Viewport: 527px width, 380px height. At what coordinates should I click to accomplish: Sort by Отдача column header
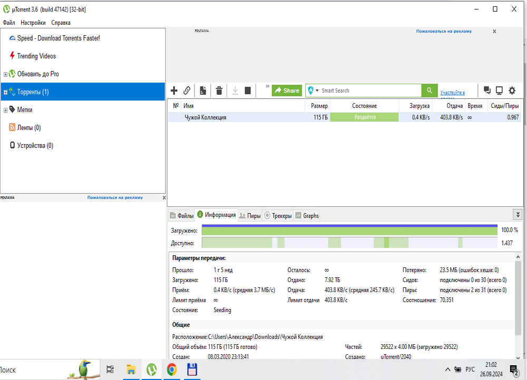(x=448, y=106)
